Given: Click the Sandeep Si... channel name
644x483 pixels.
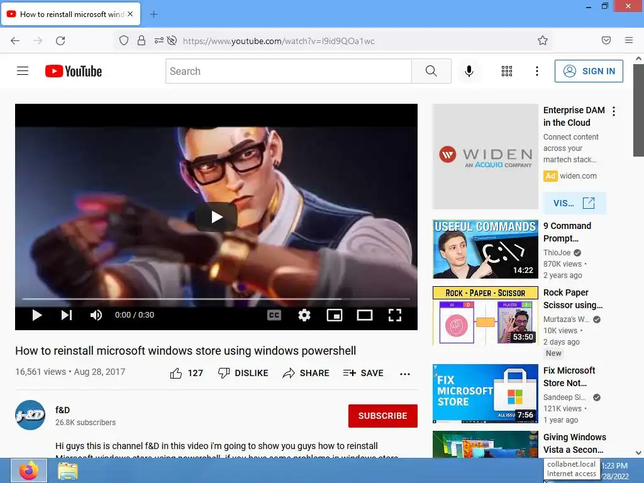Looking at the screenshot, I should point(564,397).
